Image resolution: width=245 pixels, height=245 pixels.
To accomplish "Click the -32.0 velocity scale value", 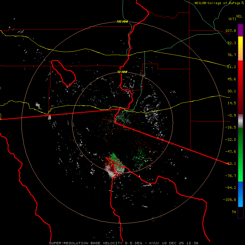I will point(231,140).
